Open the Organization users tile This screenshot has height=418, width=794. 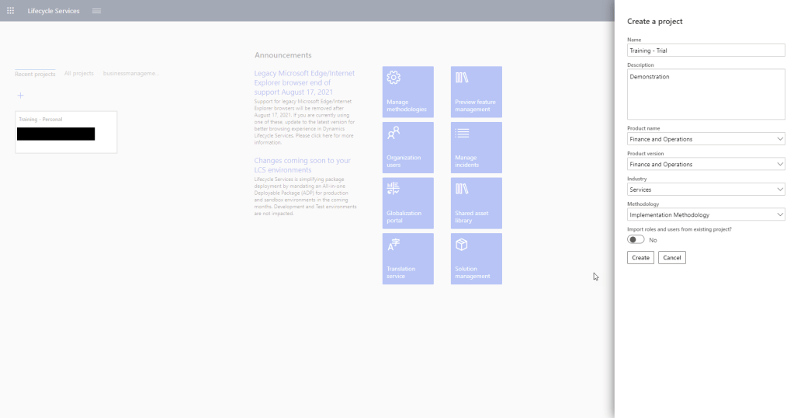(x=407, y=147)
